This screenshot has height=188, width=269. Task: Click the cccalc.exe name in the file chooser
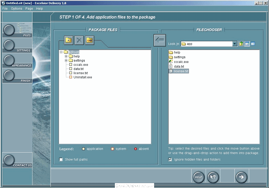point(181,62)
